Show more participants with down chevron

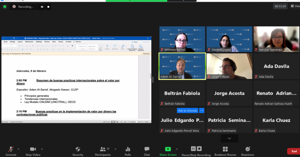click(x=229, y=138)
